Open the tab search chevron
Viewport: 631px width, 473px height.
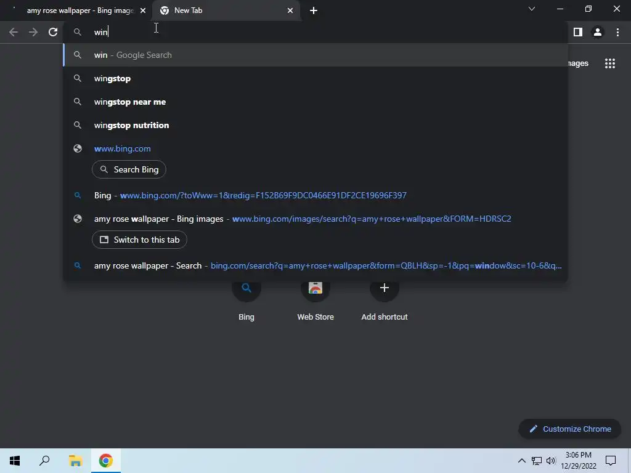(x=532, y=9)
